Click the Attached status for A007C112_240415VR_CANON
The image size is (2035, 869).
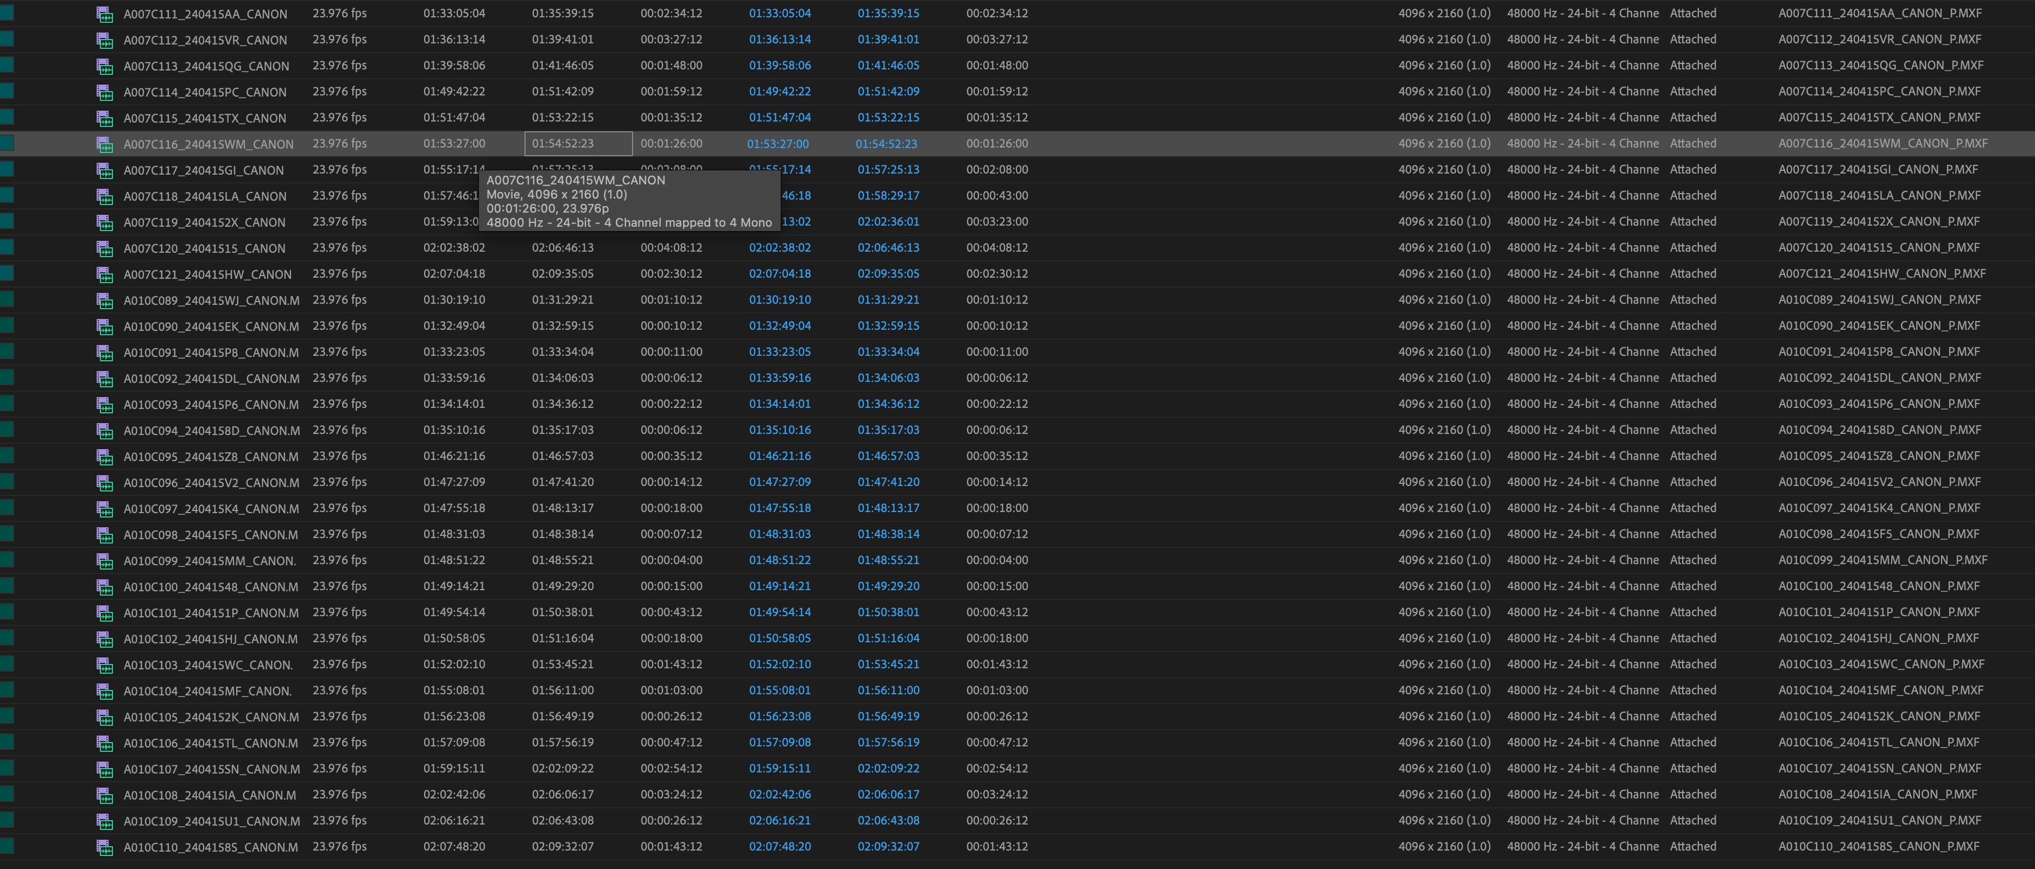tap(1692, 40)
